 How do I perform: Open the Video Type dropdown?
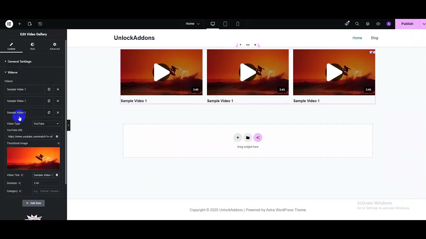[x=46, y=124]
